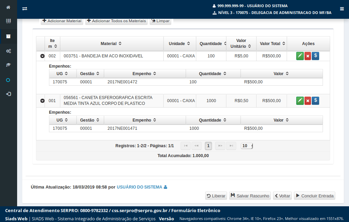Go to first page of records

(186, 146)
